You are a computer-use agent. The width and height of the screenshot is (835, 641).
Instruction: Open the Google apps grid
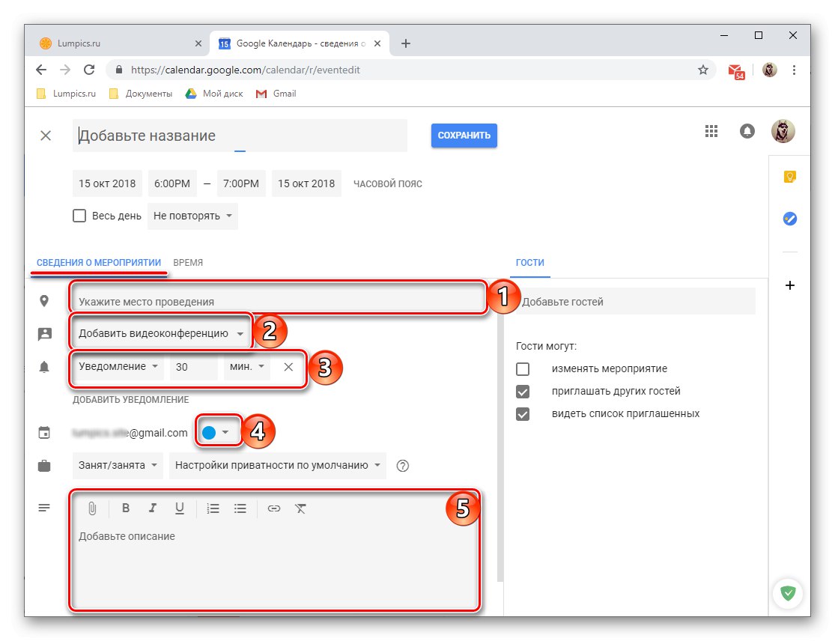[711, 130]
